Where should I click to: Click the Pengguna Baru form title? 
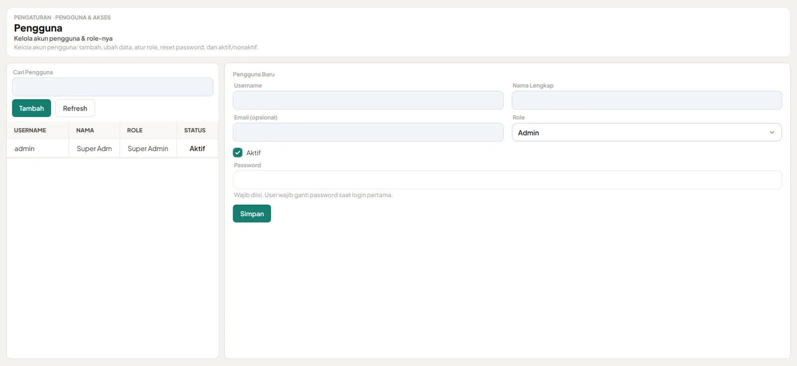point(254,74)
